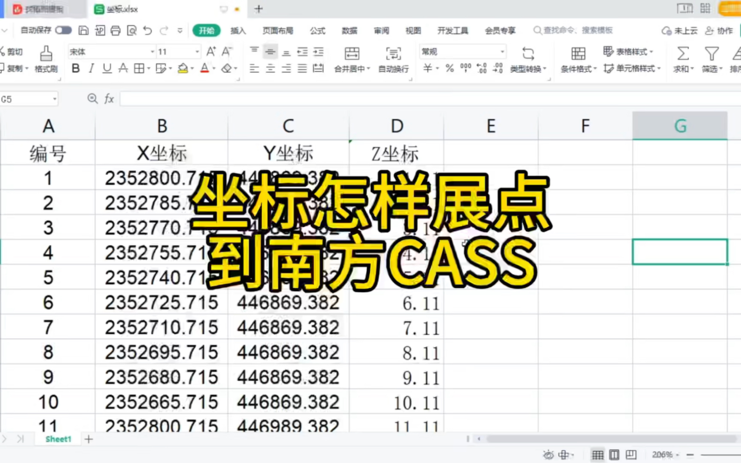Toggle the 自动保存 auto-save switch

(63, 30)
